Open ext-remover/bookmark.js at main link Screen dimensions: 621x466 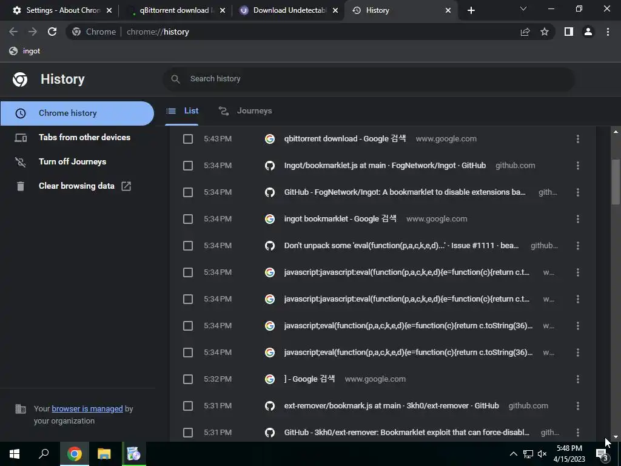(x=391, y=406)
